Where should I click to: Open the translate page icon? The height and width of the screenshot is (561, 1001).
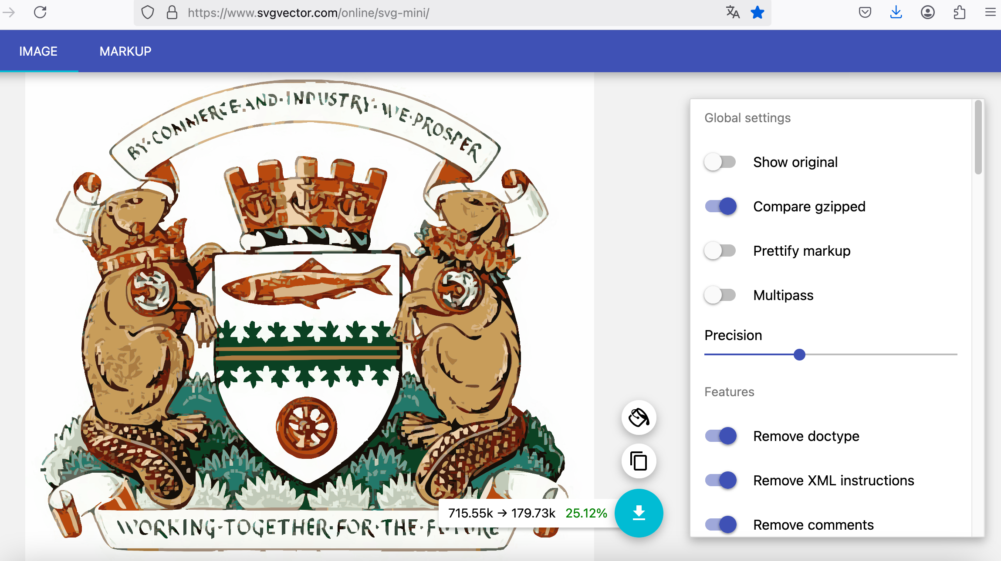(733, 12)
